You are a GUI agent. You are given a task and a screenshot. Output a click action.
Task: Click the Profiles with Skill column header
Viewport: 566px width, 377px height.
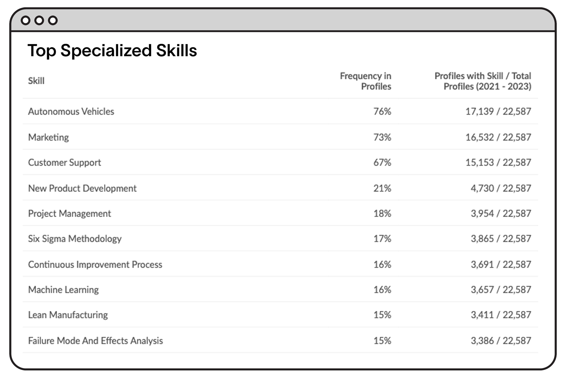point(483,81)
